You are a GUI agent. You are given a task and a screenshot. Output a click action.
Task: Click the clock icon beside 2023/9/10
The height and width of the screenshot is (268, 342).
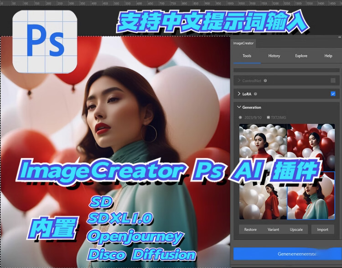coord(240,117)
